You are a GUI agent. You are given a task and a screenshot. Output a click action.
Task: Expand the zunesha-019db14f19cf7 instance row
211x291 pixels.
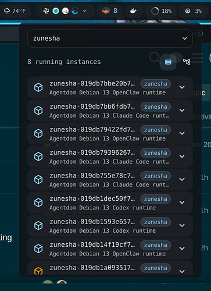[x=182, y=249]
